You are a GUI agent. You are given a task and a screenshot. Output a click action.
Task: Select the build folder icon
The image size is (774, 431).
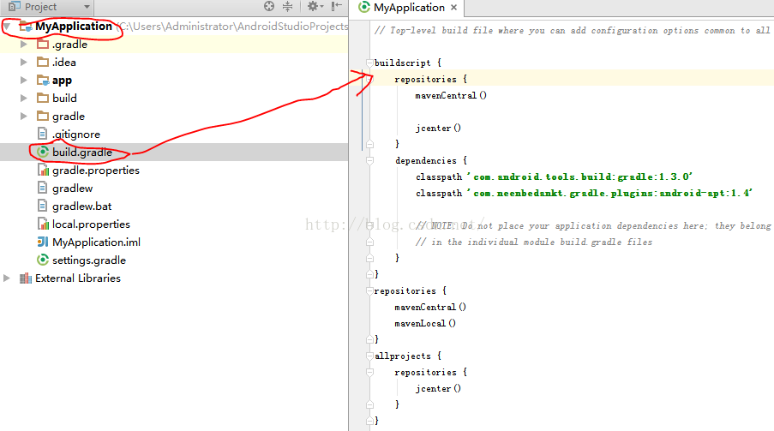pos(43,98)
